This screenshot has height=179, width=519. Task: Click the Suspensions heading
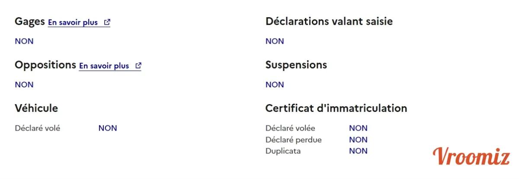(296, 65)
